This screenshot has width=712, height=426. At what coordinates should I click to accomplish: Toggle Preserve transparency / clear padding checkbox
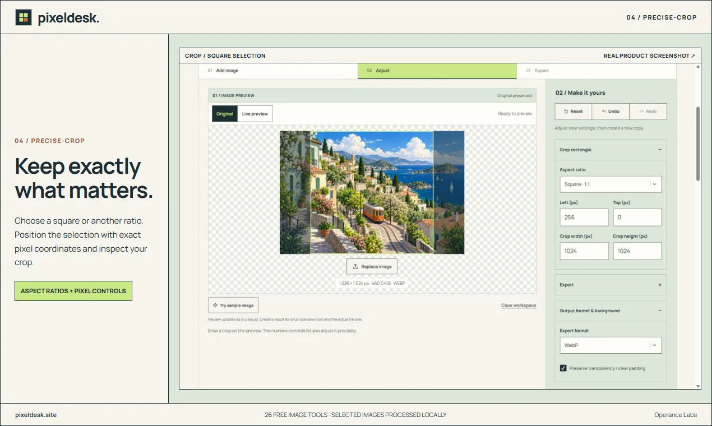[563, 368]
